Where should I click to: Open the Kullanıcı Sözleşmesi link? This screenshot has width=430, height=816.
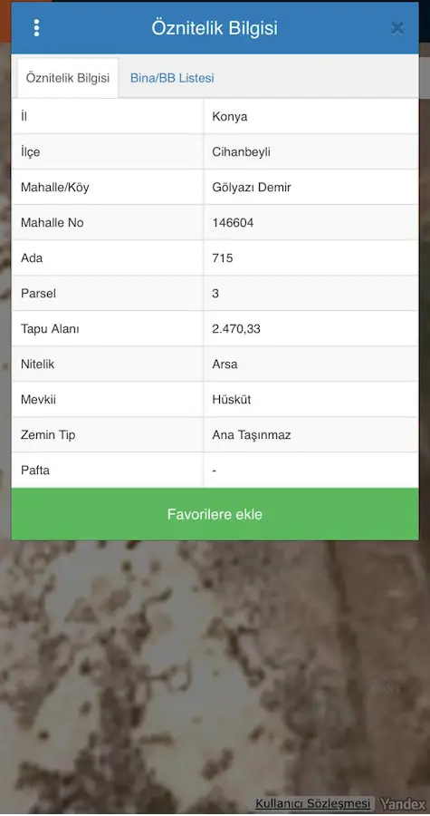point(313,803)
